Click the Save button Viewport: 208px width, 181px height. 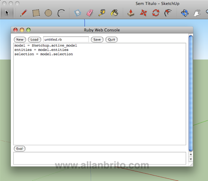click(x=97, y=40)
